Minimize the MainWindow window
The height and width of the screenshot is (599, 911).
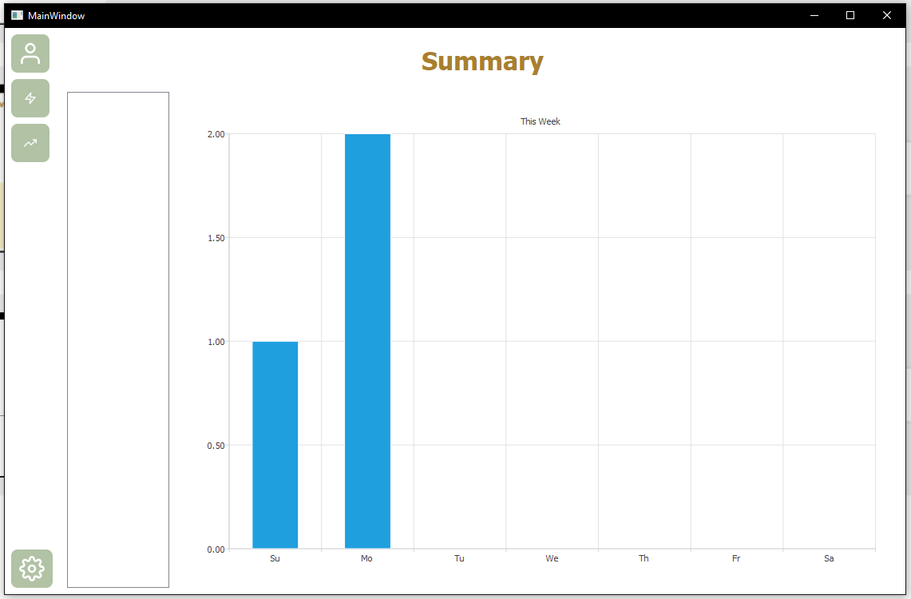tap(814, 16)
